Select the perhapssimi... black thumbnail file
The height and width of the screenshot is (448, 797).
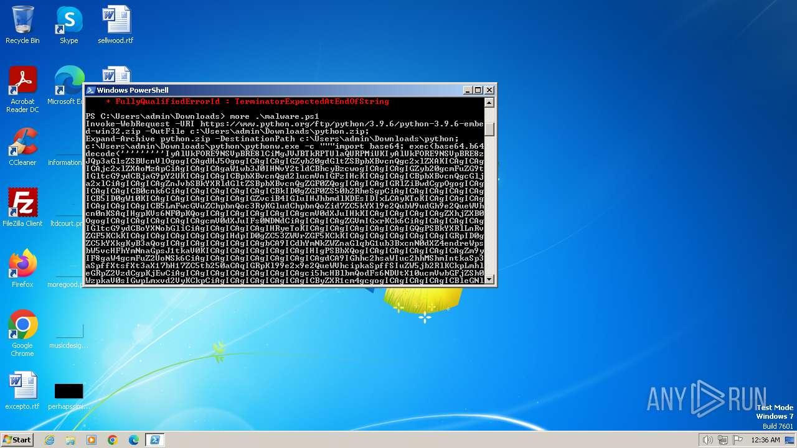[x=68, y=396]
